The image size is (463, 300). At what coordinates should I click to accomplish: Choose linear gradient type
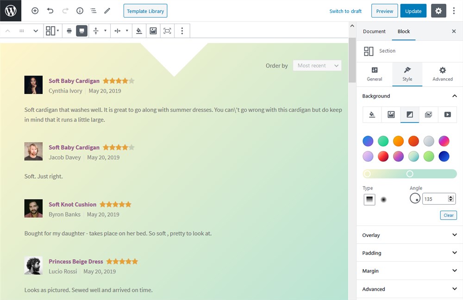point(369,200)
